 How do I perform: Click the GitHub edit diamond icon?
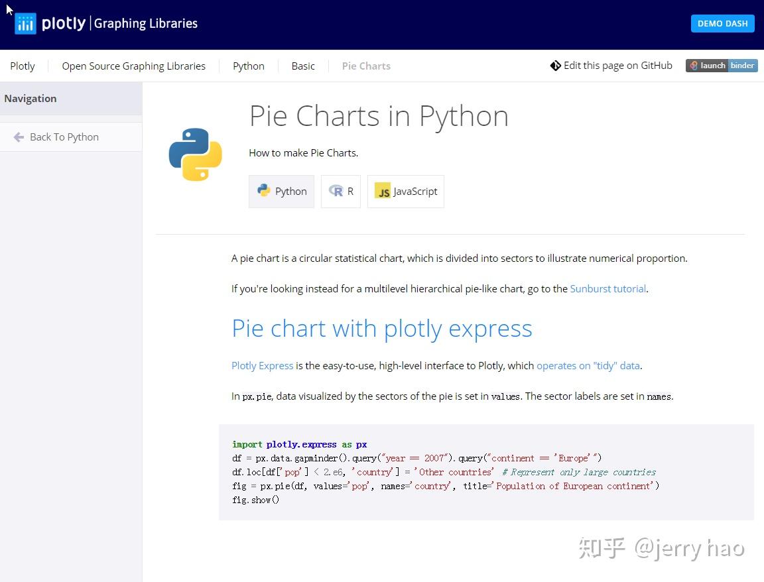pyautogui.click(x=556, y=65)
